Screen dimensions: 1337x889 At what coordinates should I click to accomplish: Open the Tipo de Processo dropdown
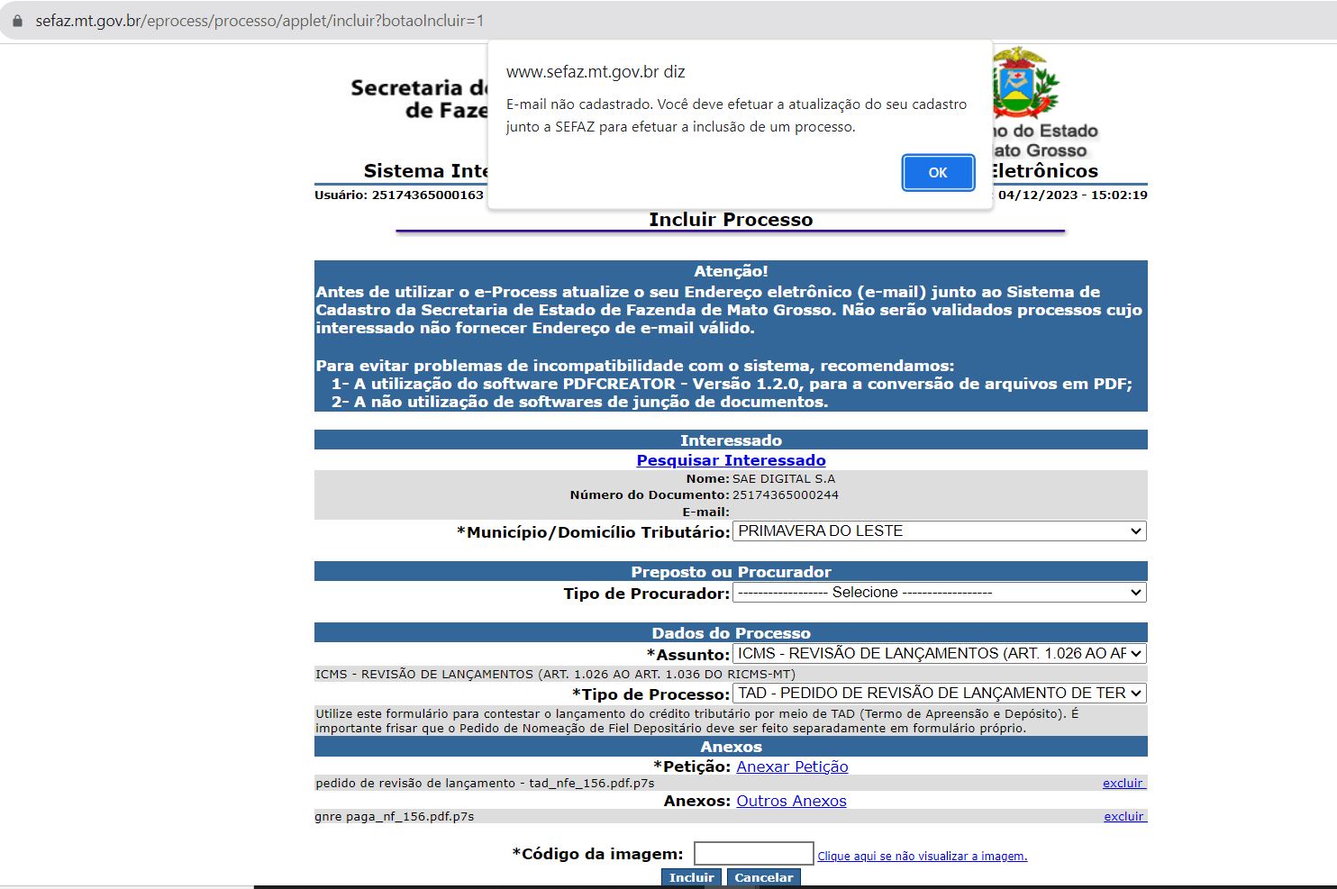tap(939, 694)
